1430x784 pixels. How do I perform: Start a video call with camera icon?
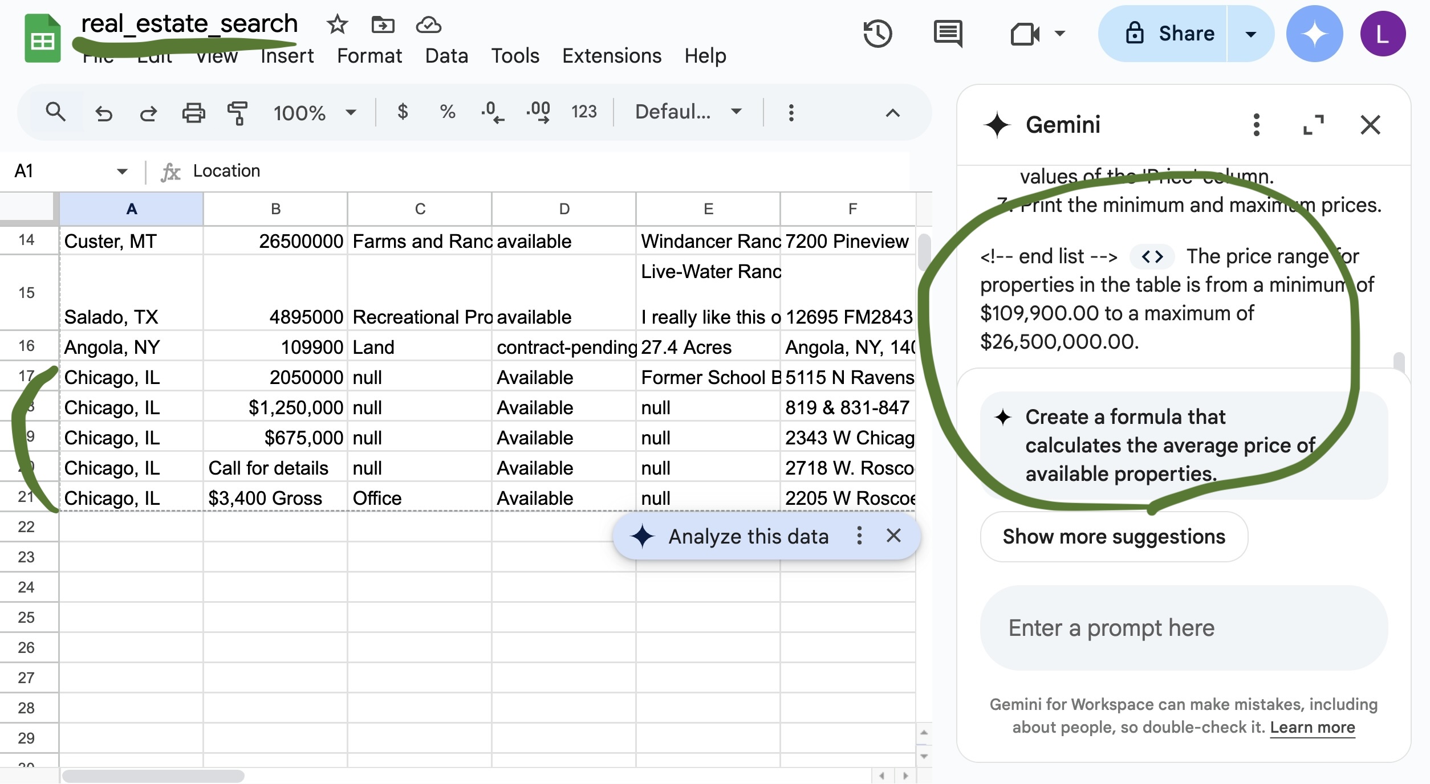point(1025,34)
